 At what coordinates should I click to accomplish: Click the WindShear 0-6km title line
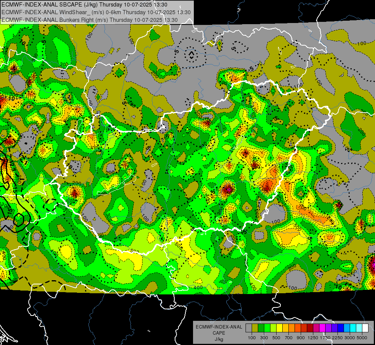click(x=96, y=12)
